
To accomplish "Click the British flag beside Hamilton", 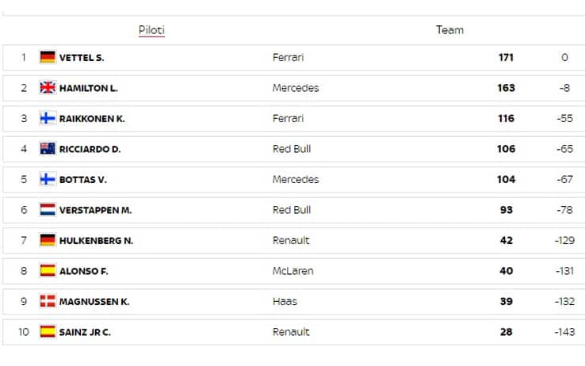I will 48,88.
